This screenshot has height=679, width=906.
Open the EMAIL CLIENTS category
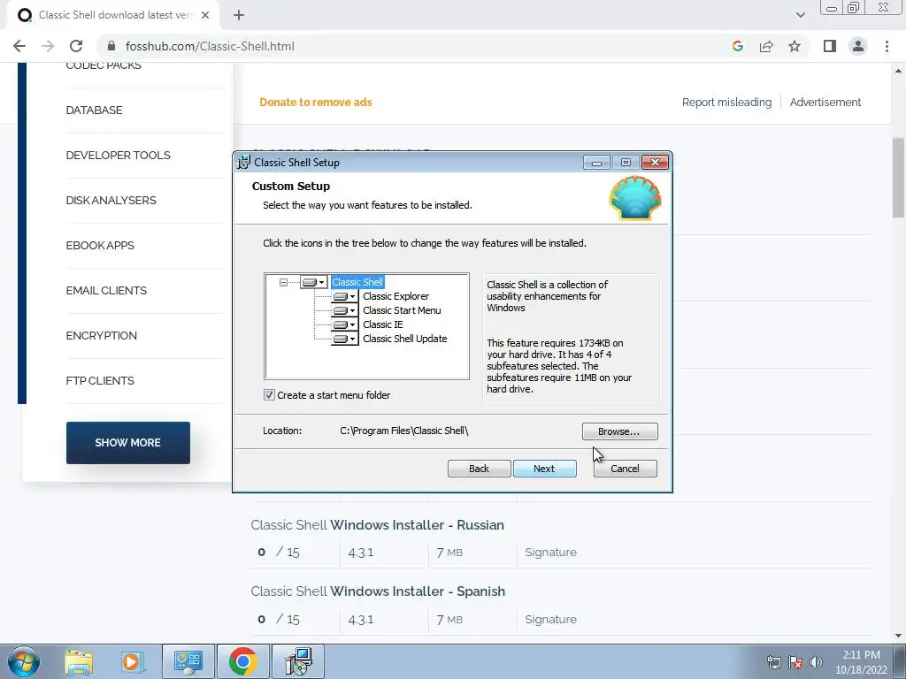106,290
